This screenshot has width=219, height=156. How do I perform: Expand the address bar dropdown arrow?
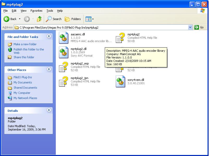[x=190, y=27]
